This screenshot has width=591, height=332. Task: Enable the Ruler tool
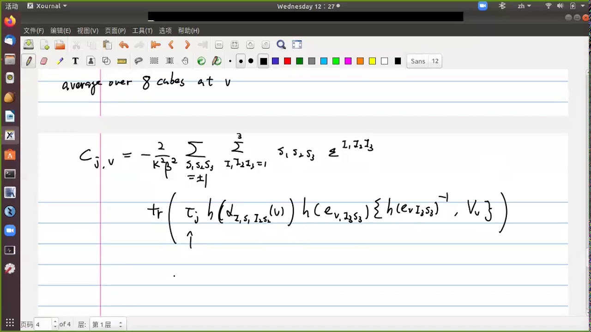tap(122, 61)
